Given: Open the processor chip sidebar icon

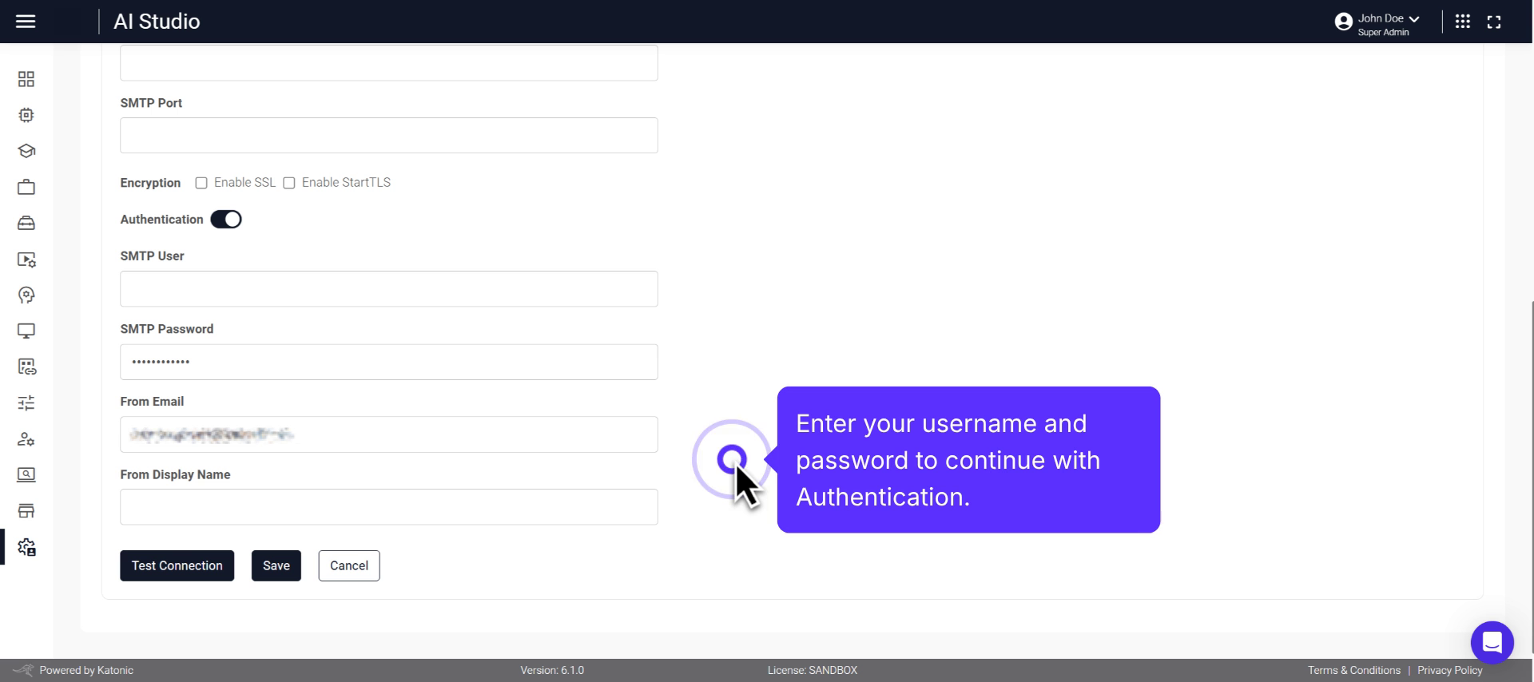Looking at the screenshot, I should pyautogui.click(x=26, y=115).
